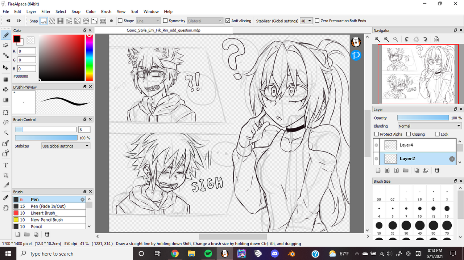Select the New Pencil Brush entry

click(49, 220)
